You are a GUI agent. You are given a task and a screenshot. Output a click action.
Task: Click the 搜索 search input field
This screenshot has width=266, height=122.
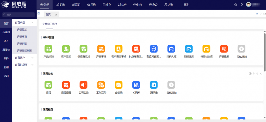pos(19,15)
